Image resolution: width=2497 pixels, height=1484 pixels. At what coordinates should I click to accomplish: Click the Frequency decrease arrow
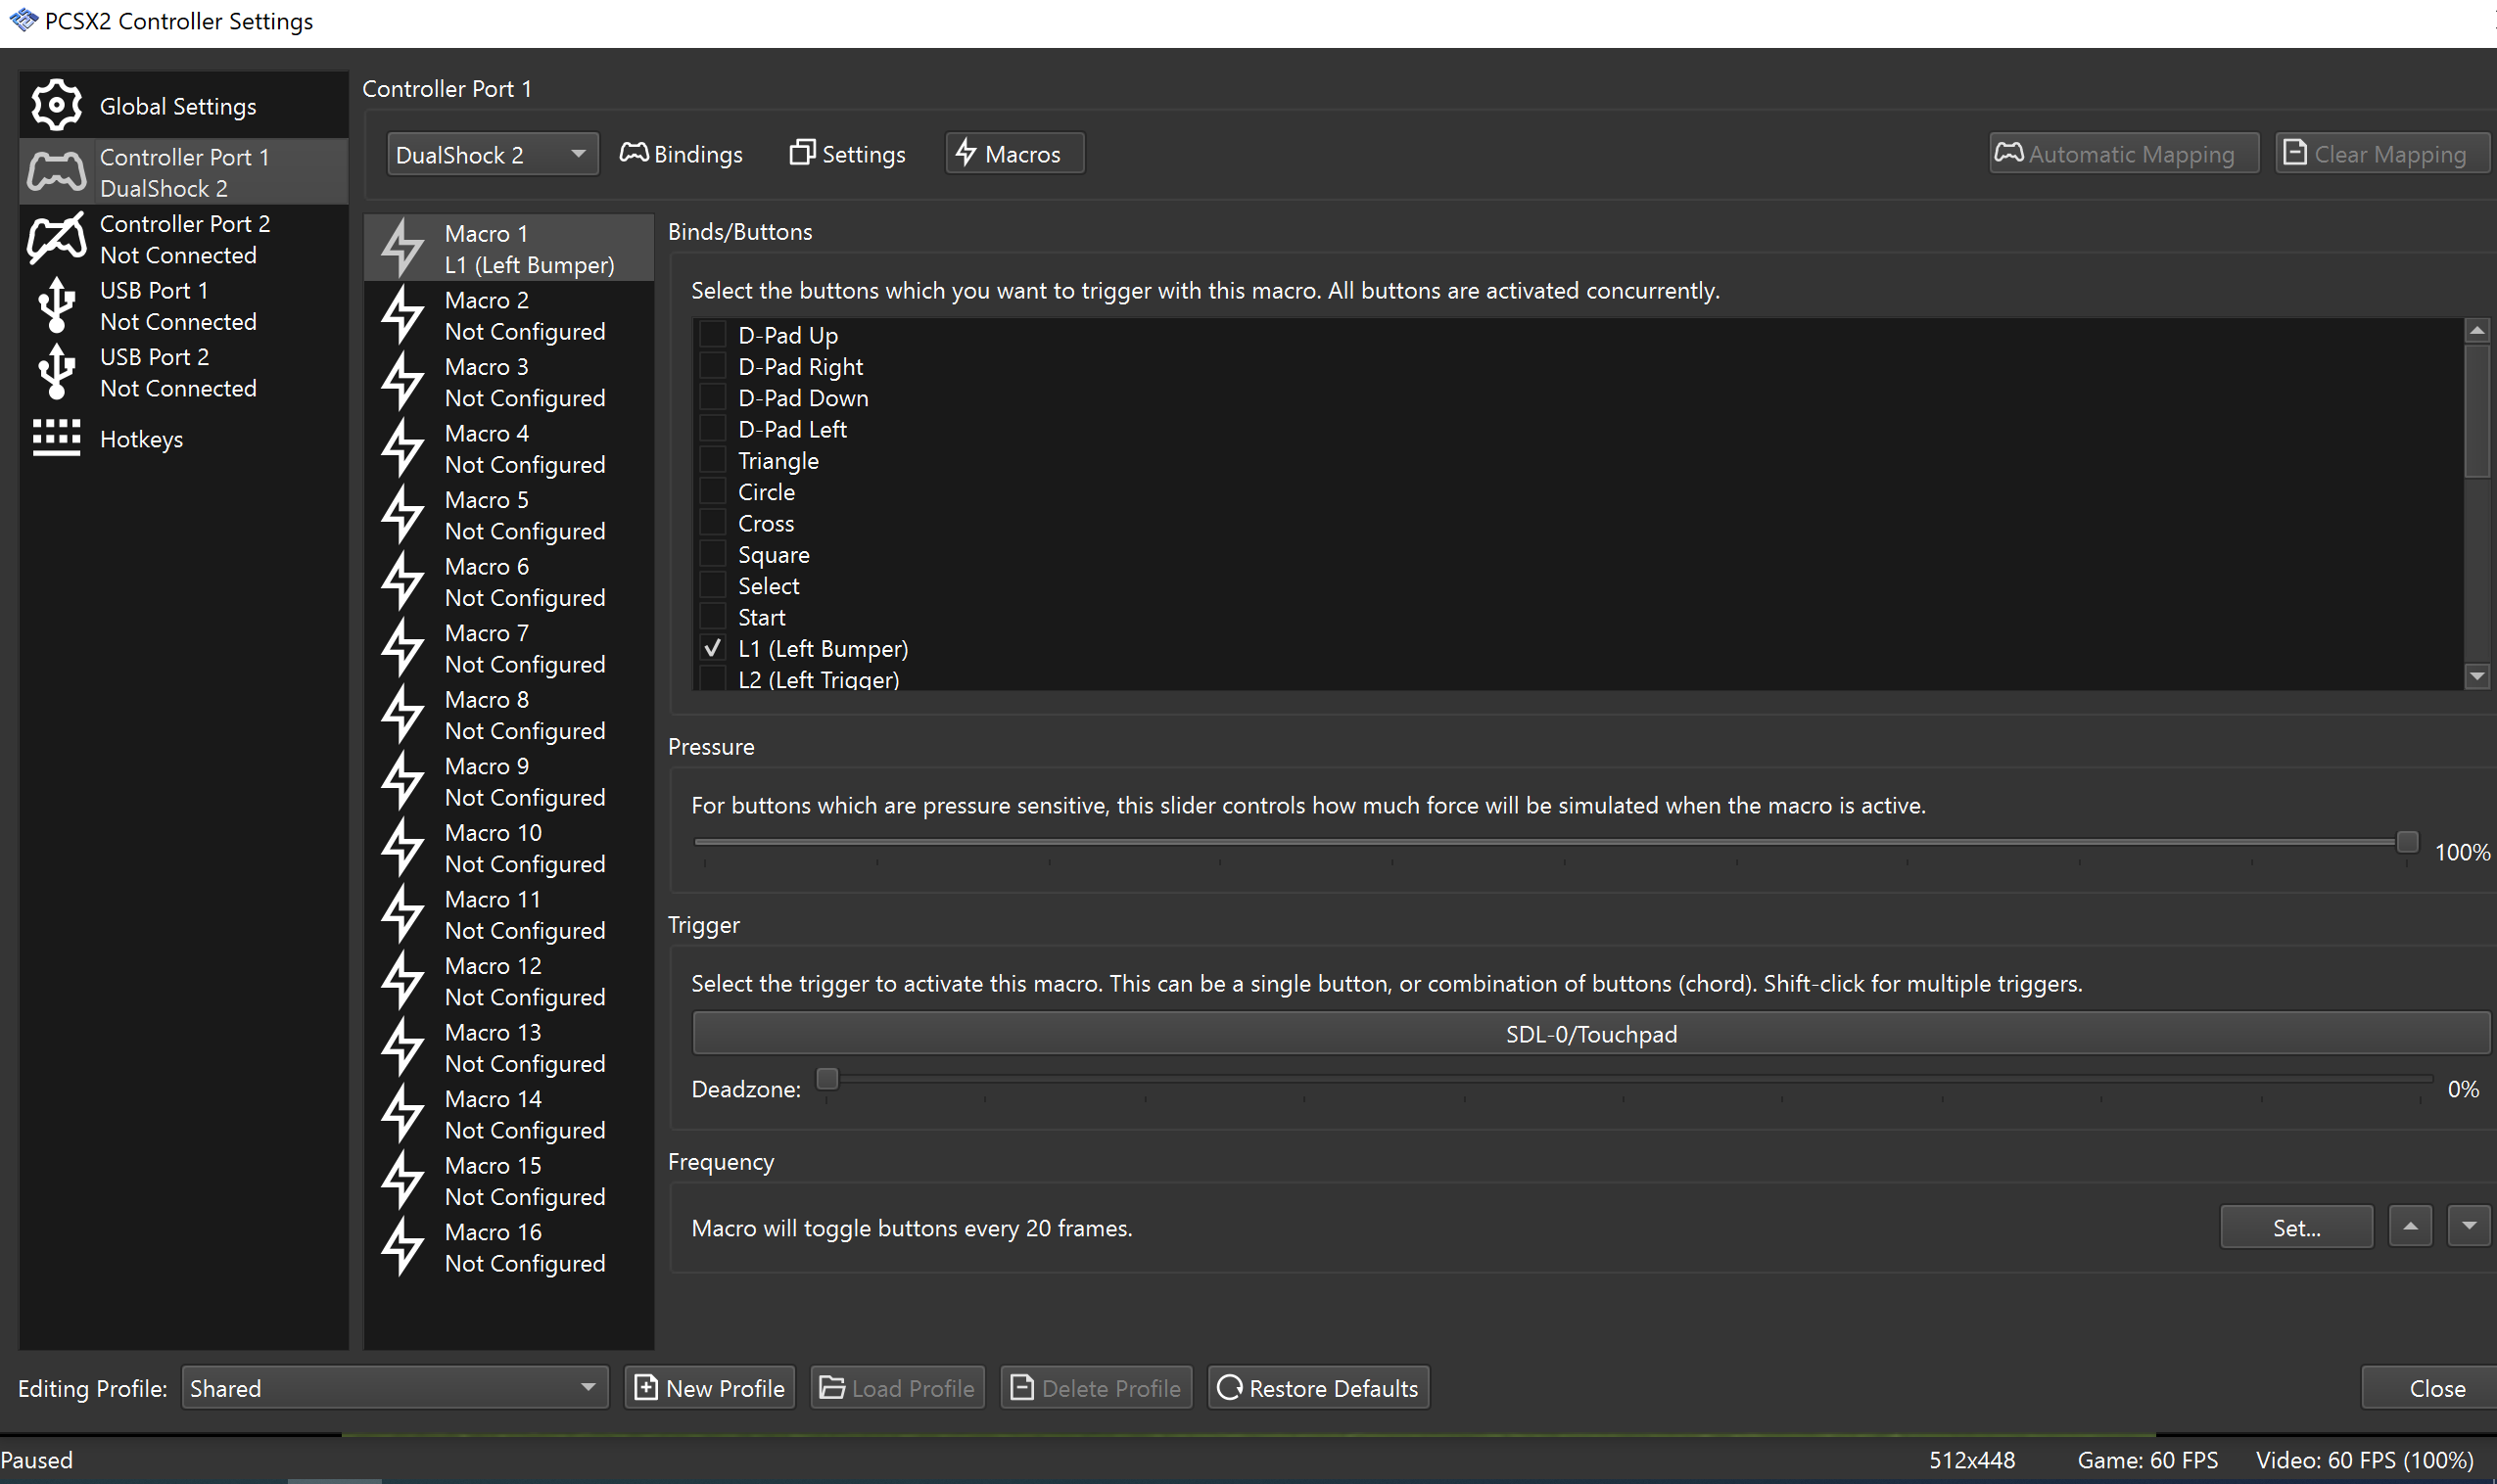tap(2469, 1225)
